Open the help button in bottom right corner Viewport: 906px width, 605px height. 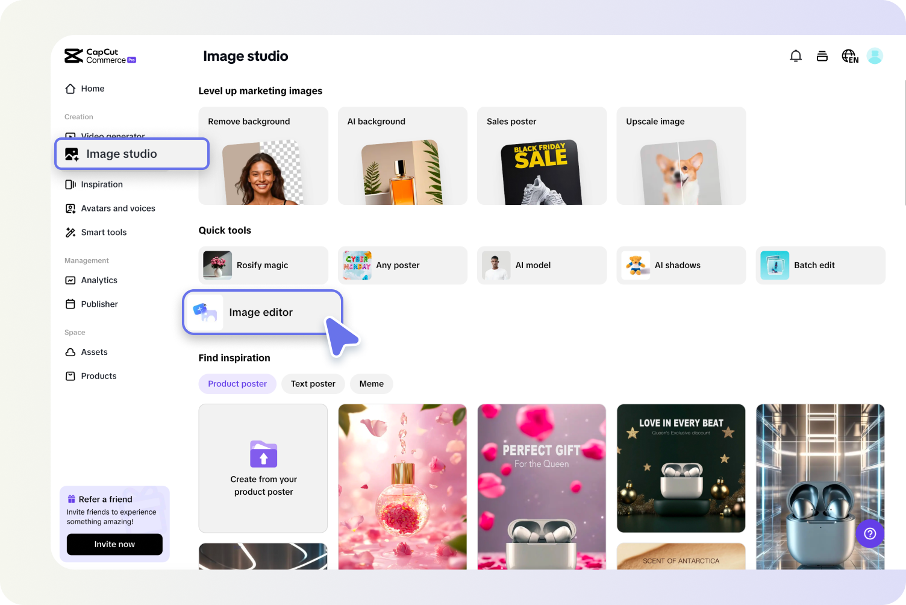point(870,533)
